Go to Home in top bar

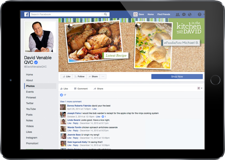coord(150,14)
